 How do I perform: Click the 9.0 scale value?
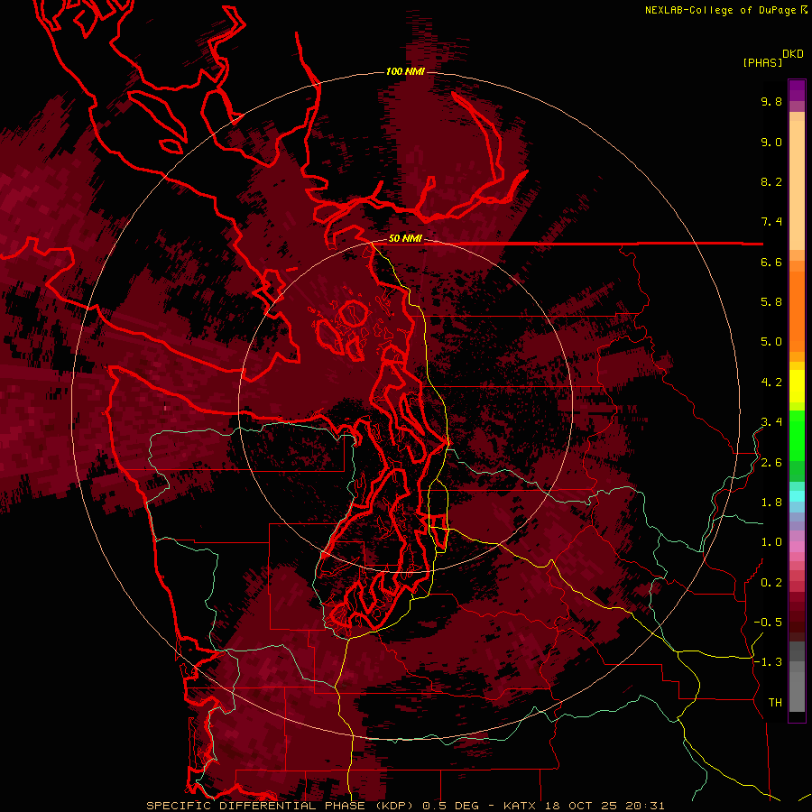[x=771, y=142]
